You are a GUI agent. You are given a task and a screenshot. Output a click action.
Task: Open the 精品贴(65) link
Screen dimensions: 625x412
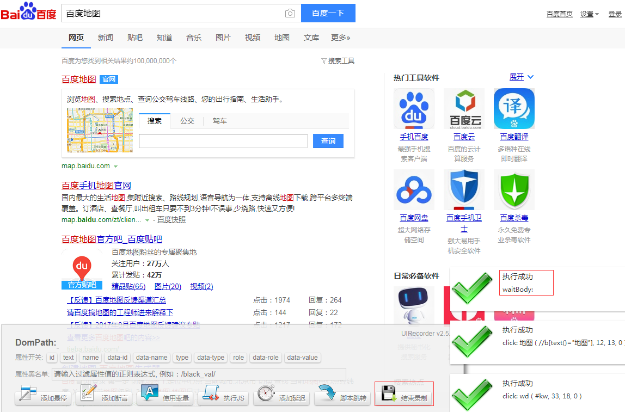(128, 286)
